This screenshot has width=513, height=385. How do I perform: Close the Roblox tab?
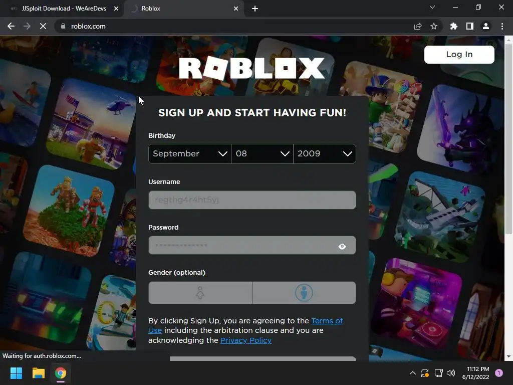236,9
